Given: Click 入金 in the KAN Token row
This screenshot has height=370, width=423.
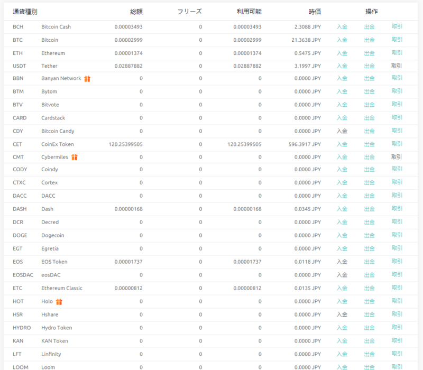Looking at the screenshot, I should point(342,341).
